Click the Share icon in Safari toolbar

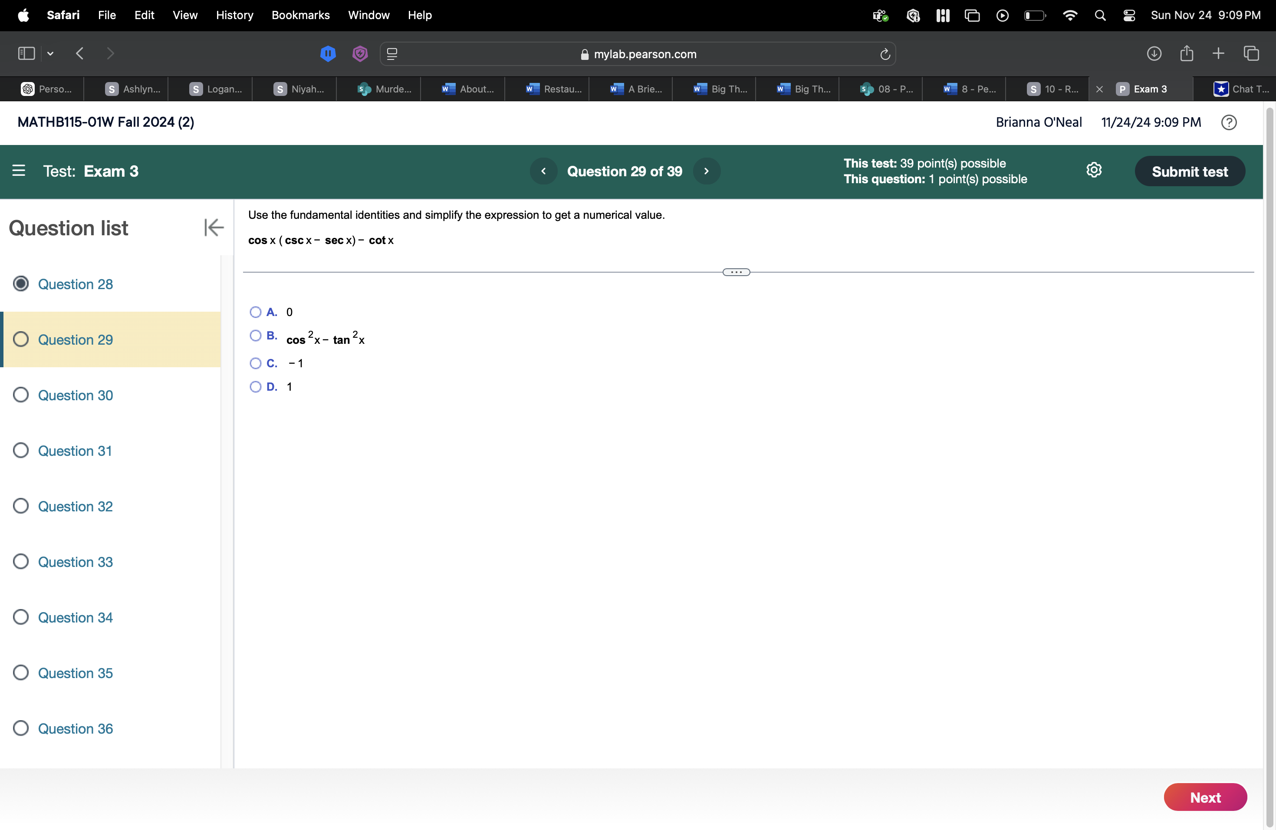1187,54
